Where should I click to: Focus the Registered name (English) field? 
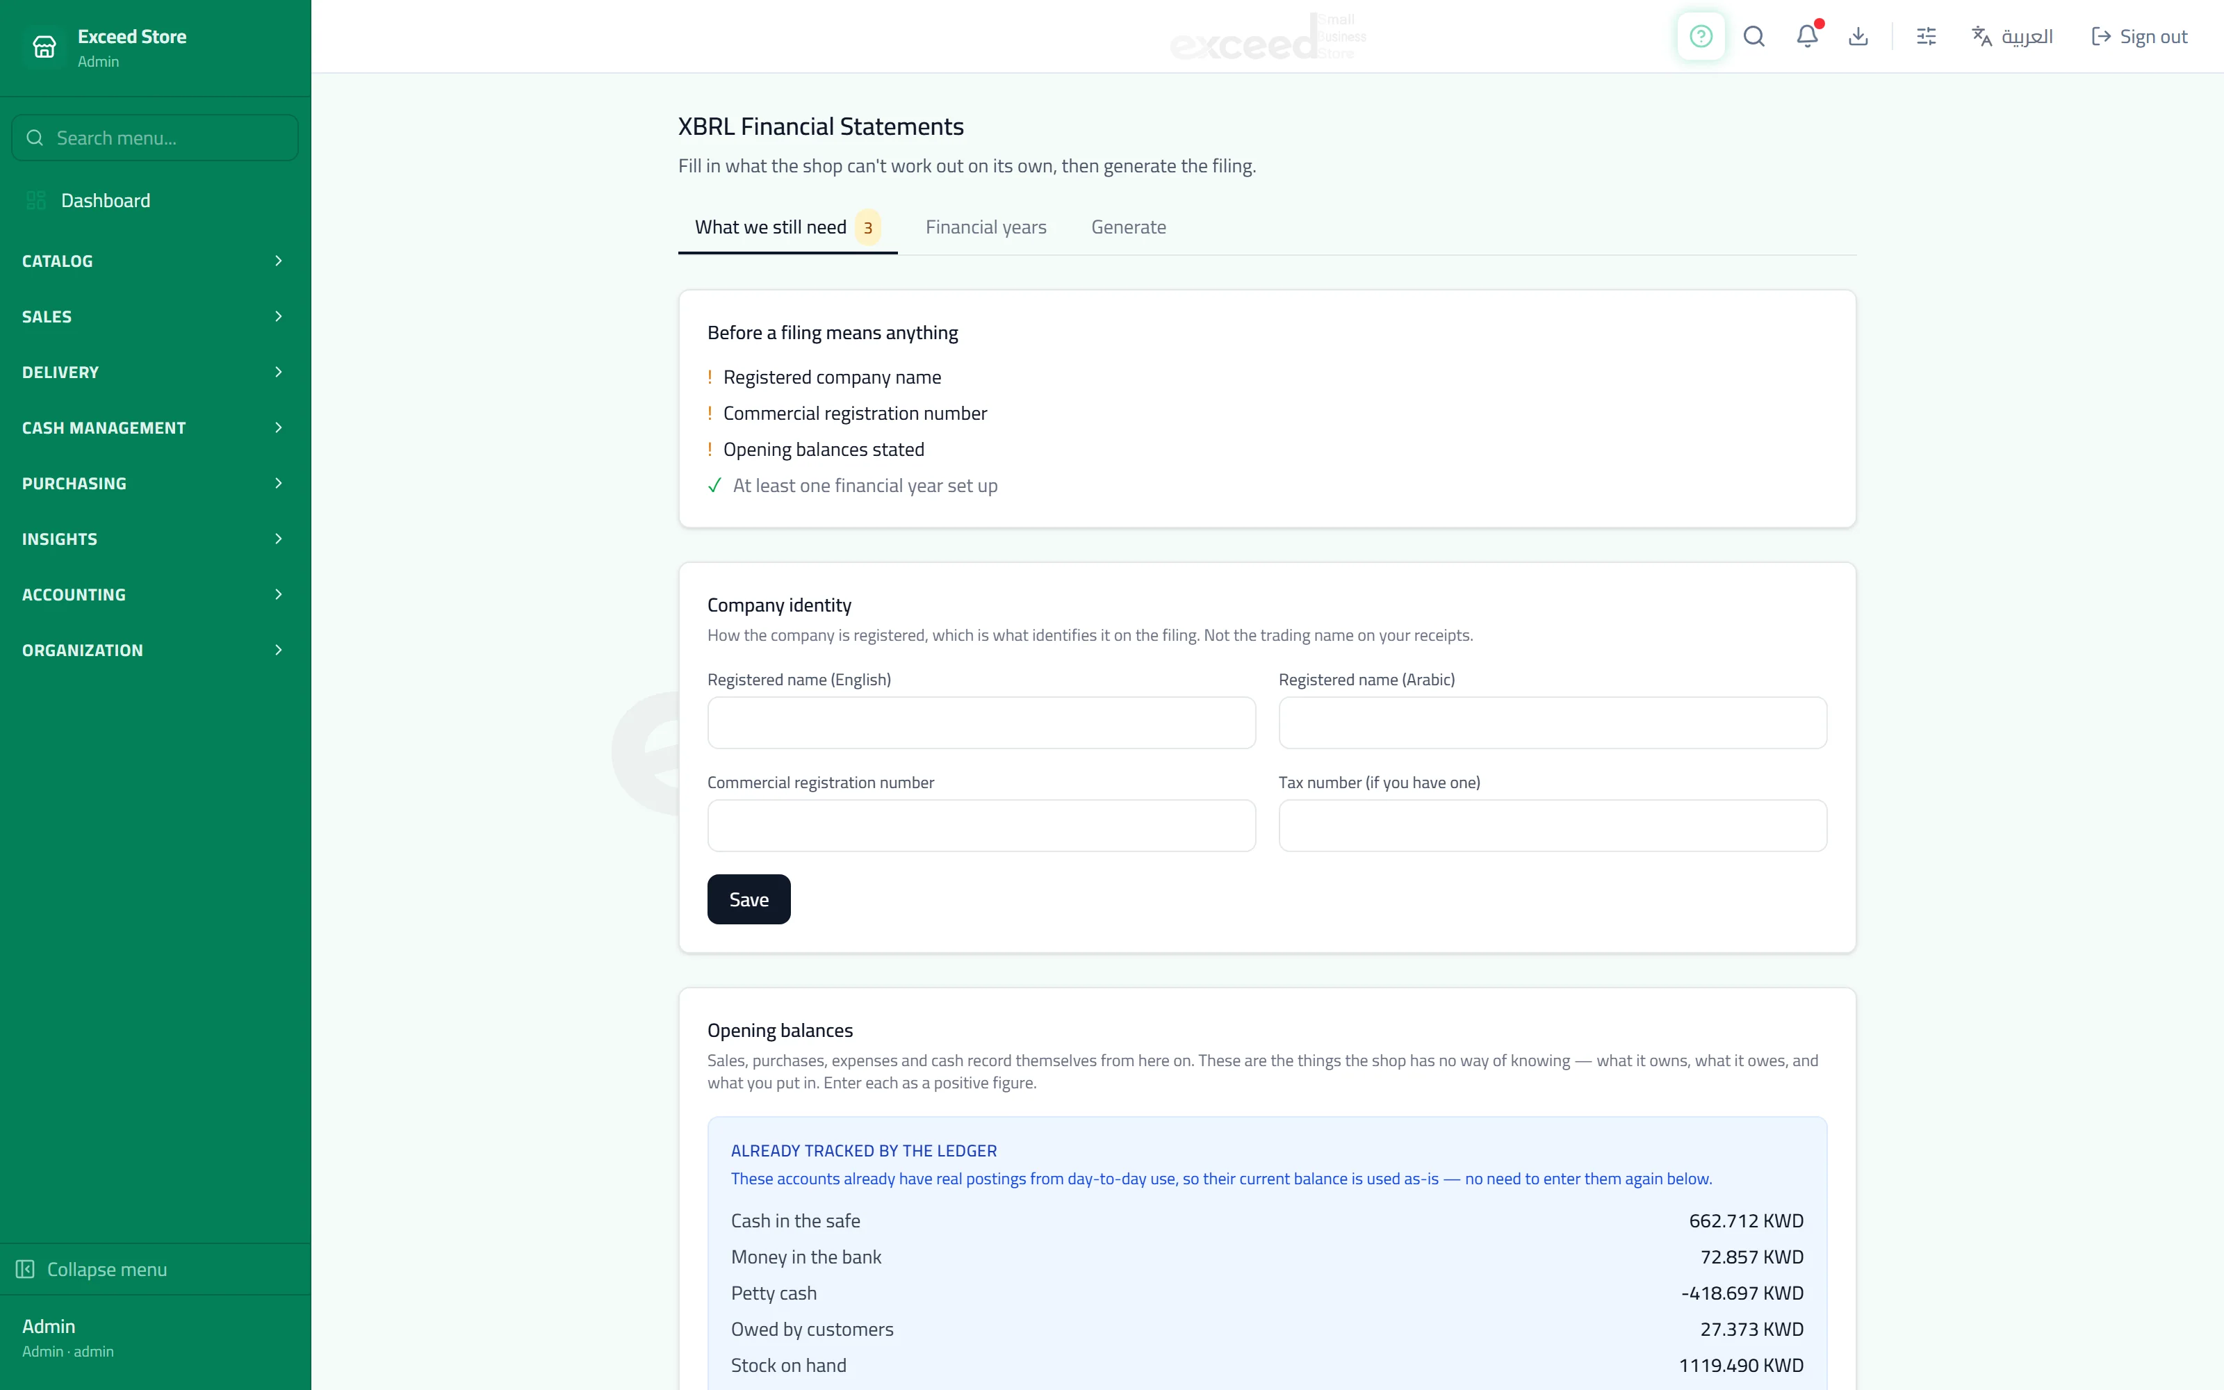tap(981, 723)
